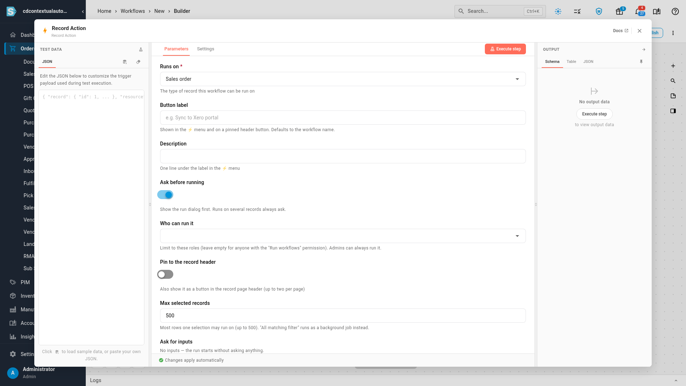Viewport: 686px width, 386px height.
Task: Switch output to JSON tab
Action: (588, 62)
